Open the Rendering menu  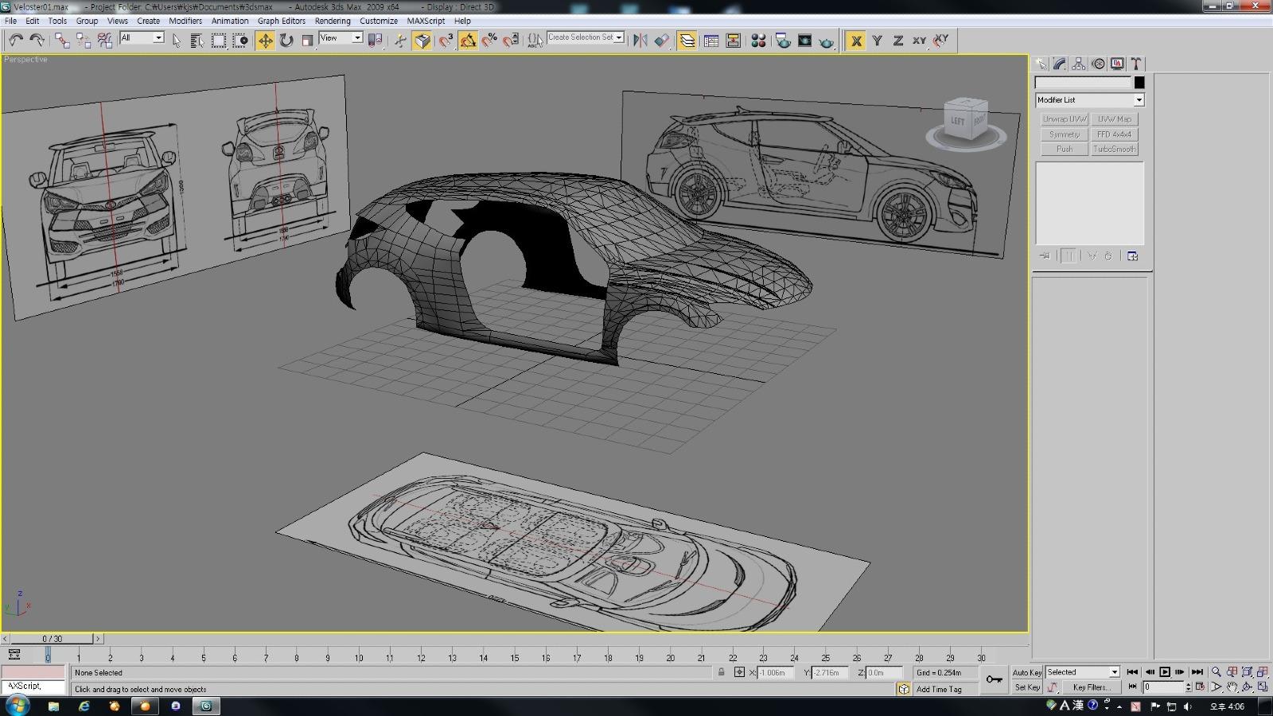click(x=333, y=21)
